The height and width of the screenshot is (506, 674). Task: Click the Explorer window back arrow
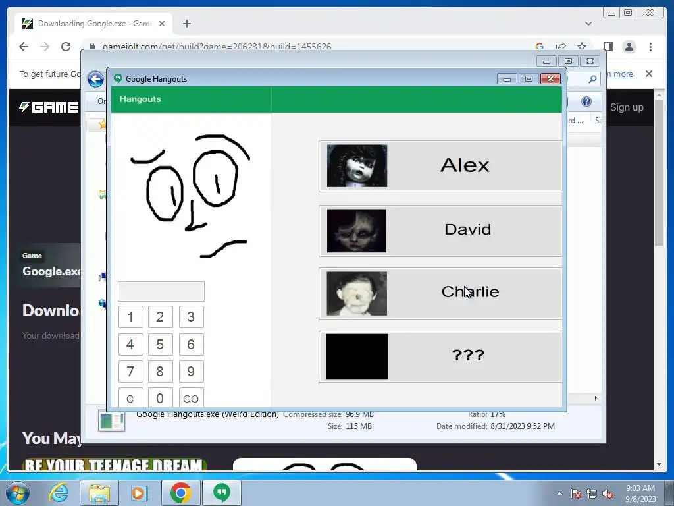tap(95, 79)
